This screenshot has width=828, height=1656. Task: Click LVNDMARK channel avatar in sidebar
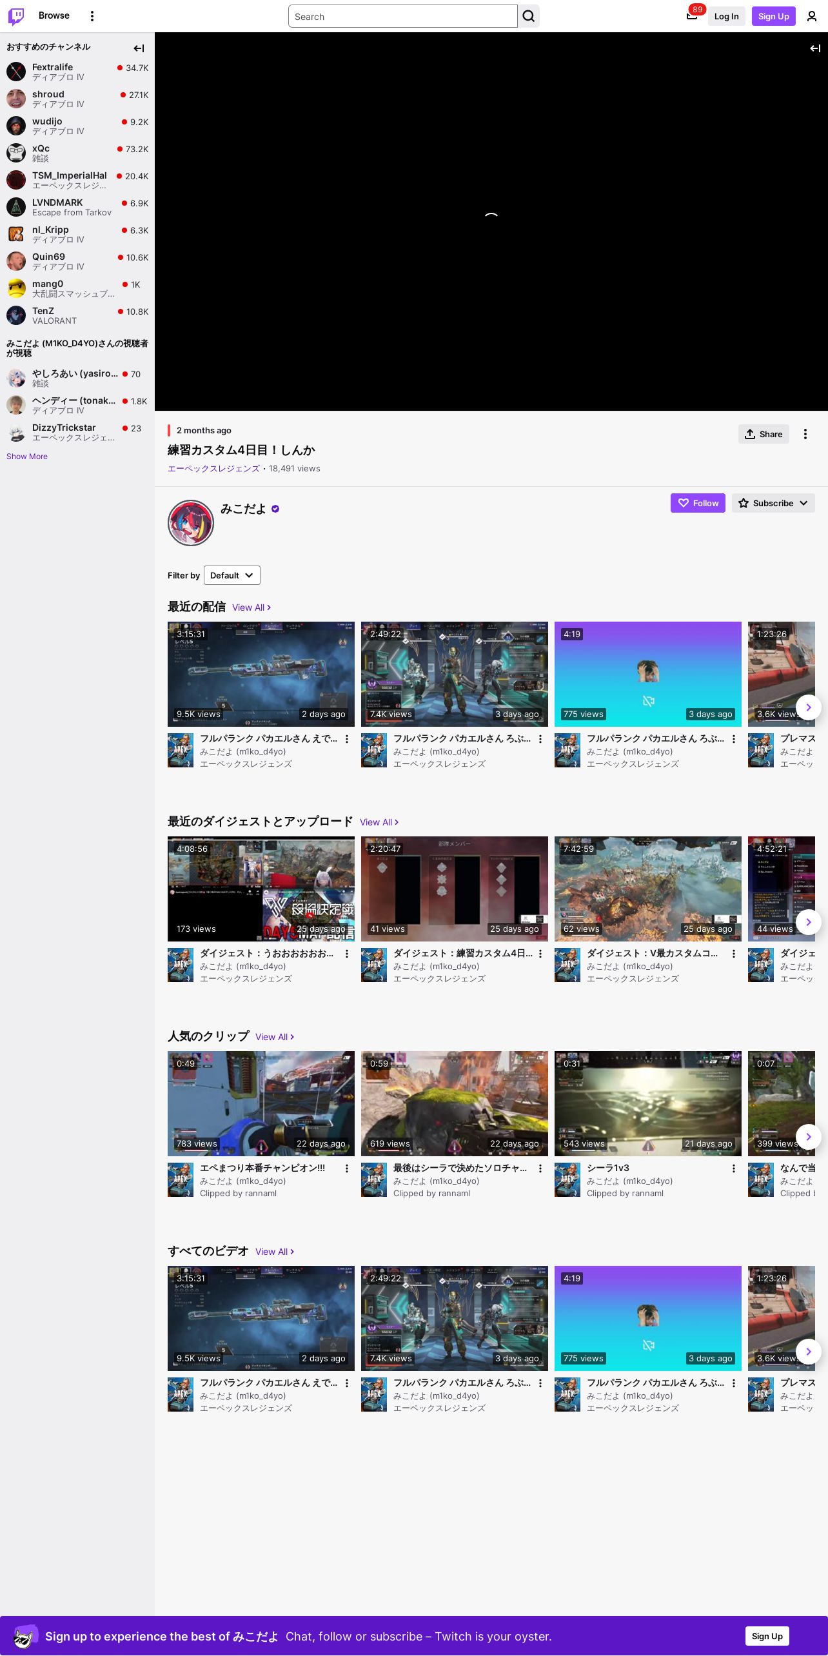[x=16, y=207]
